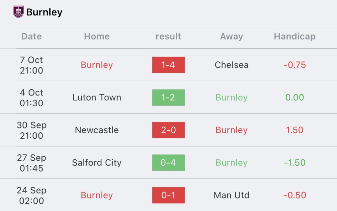Click the result column header
Viewport: 337px width, 211px height.
coord(168,36)
